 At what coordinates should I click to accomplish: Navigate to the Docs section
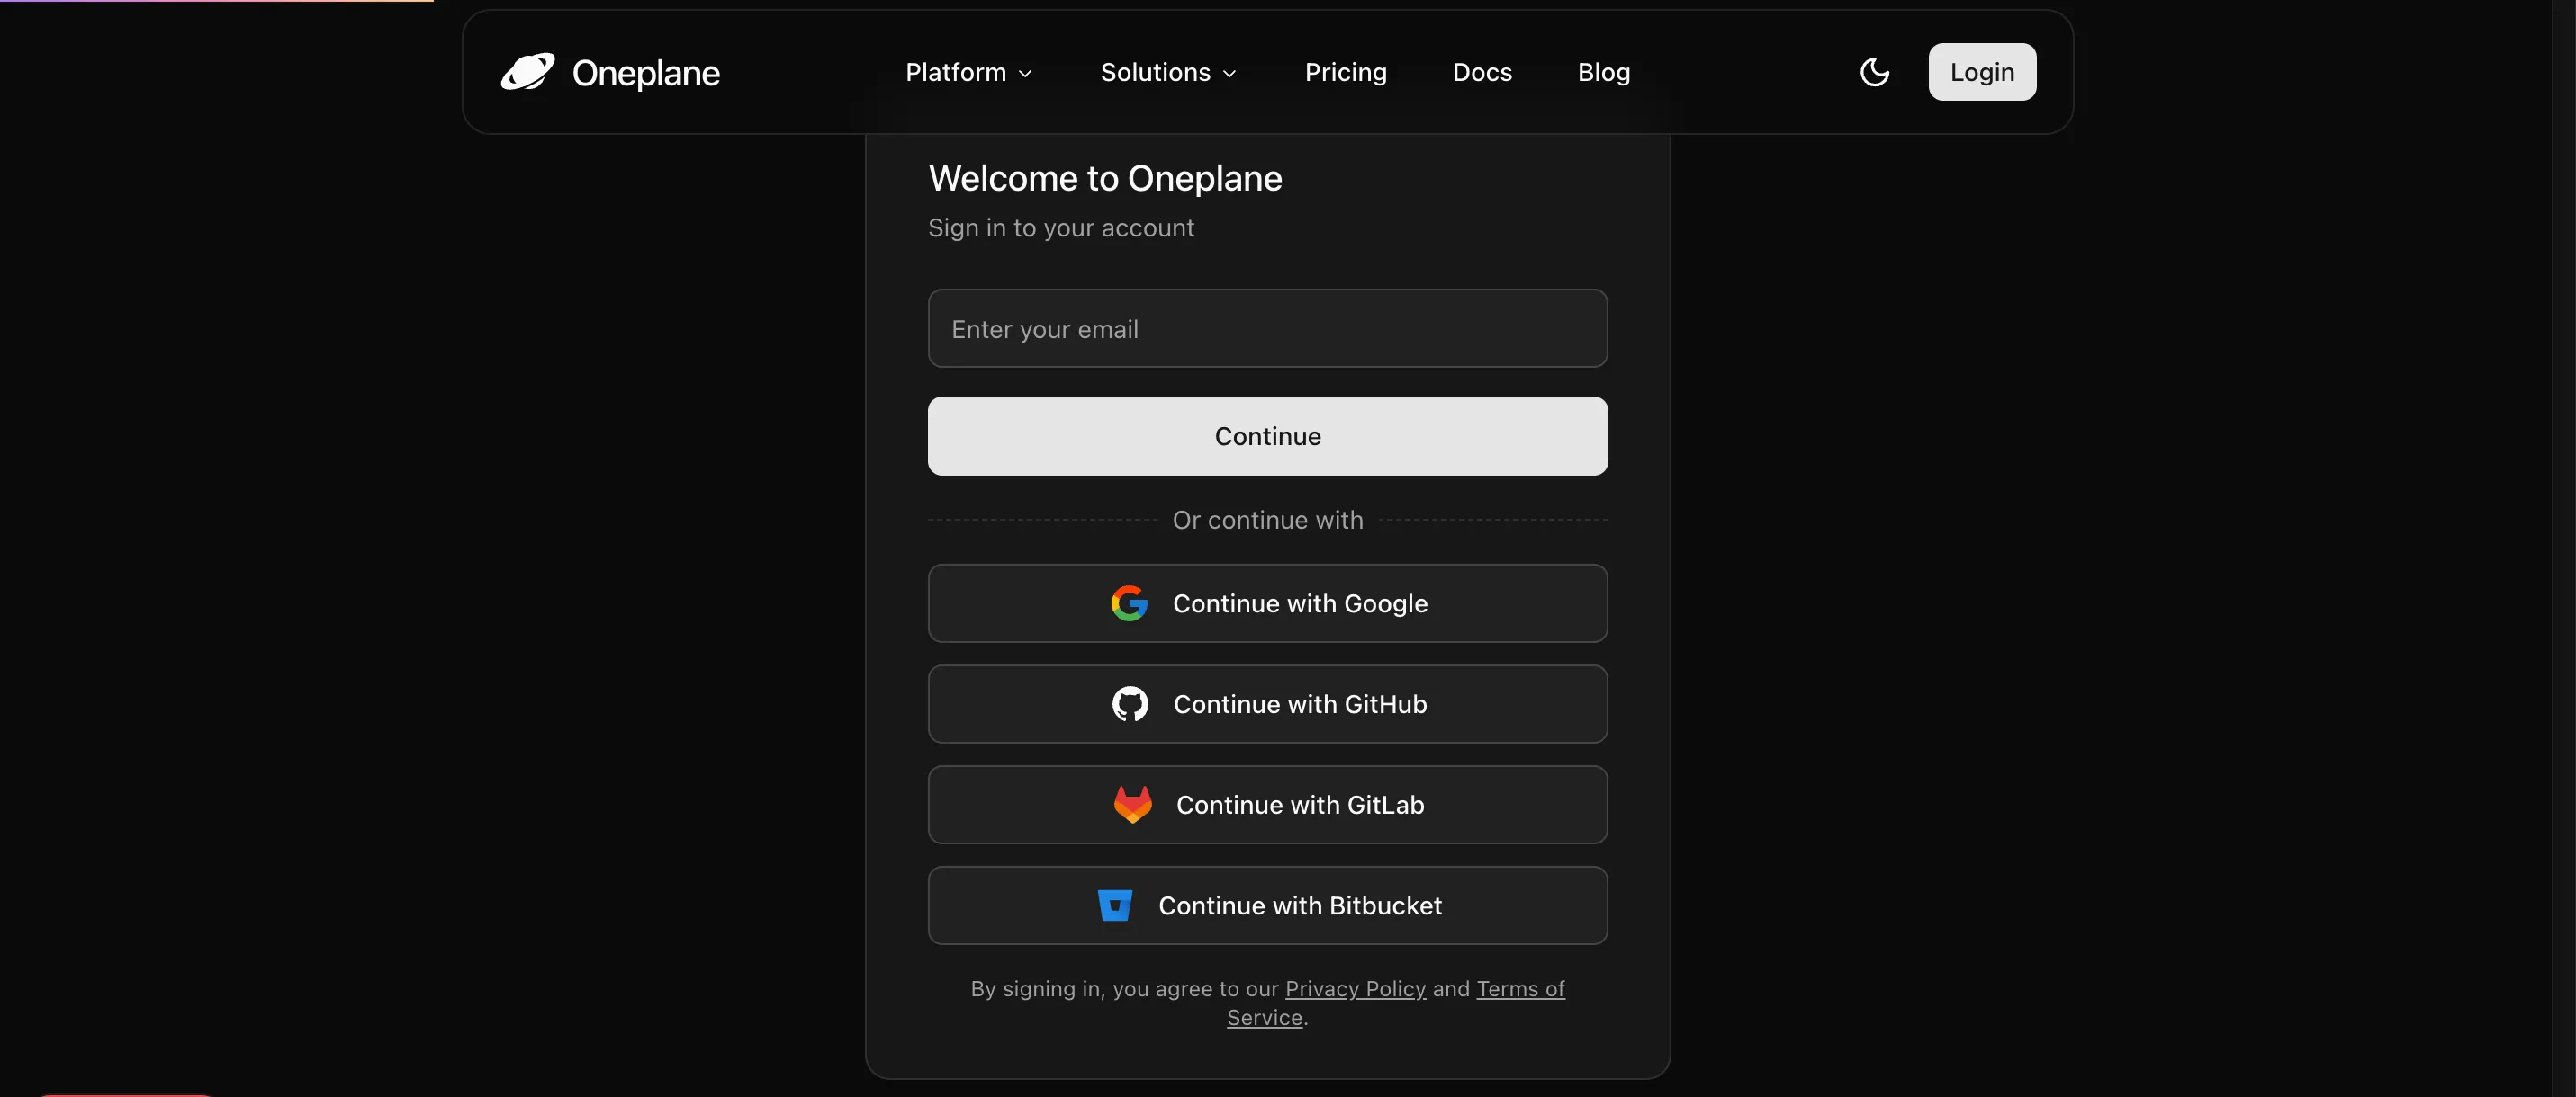(1481, 72)
